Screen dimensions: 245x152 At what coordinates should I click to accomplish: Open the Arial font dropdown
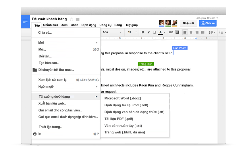[112, 32]
